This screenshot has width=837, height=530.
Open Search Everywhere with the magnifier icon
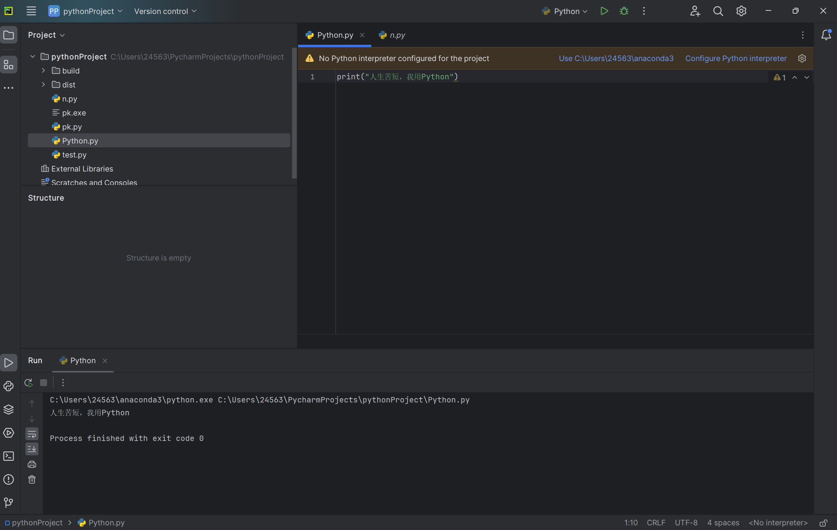click(x=718, y=11)
